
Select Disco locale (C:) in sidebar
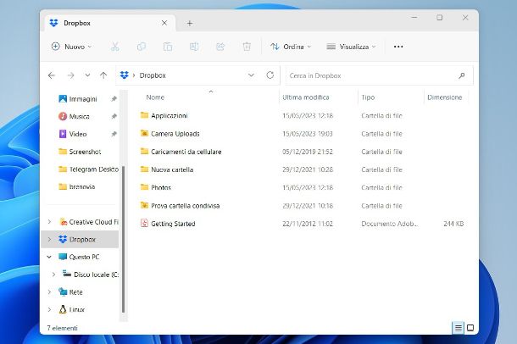91,275
